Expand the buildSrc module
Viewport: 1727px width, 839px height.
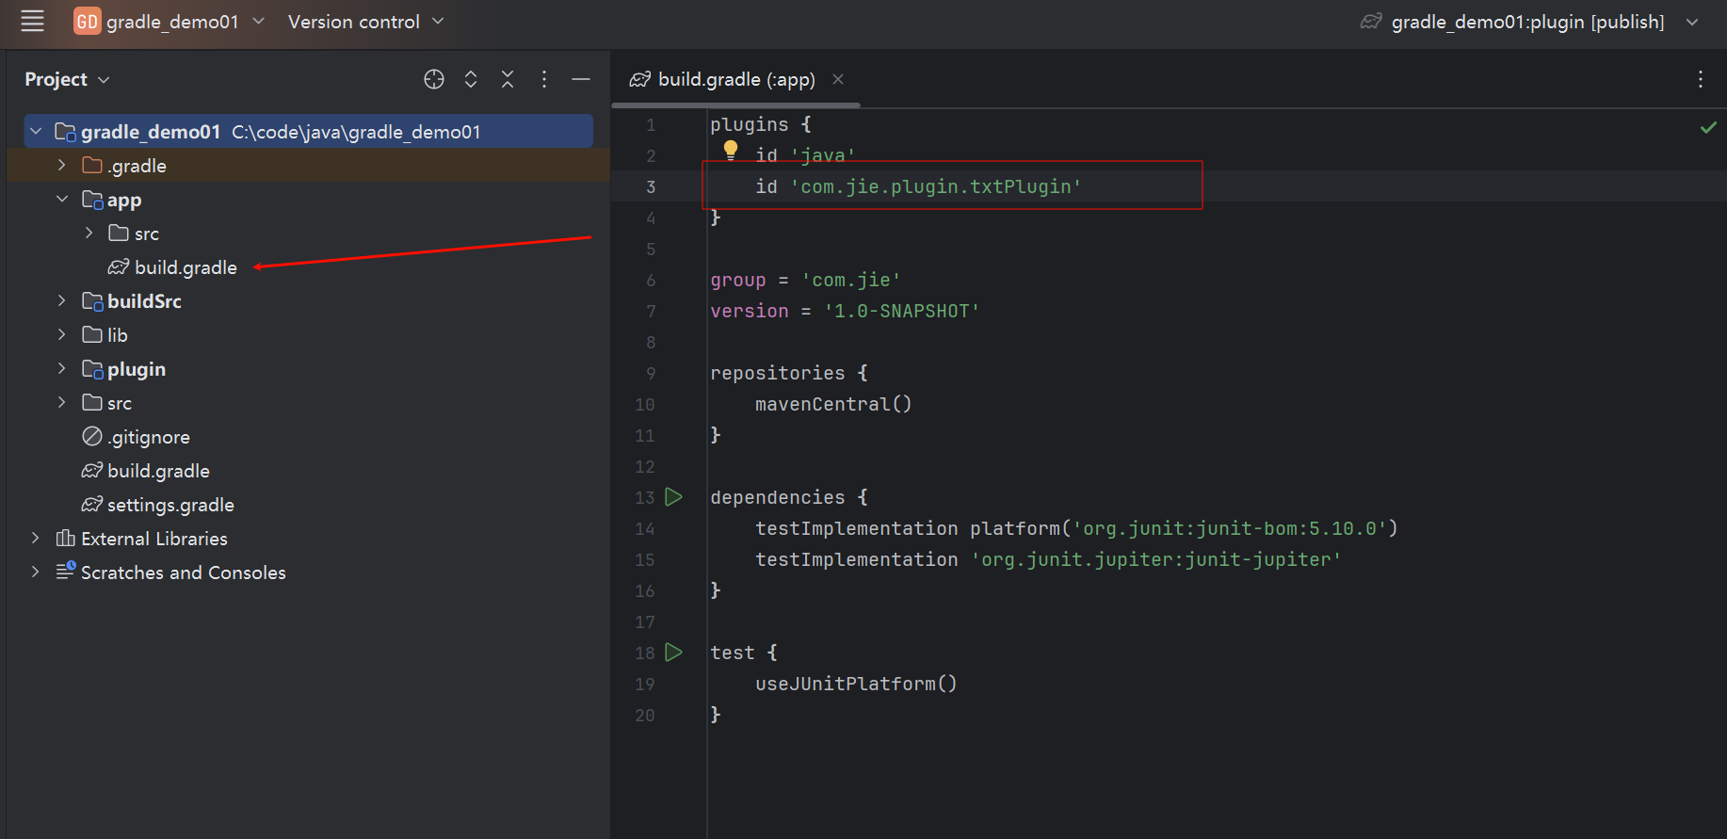(62, 300)
